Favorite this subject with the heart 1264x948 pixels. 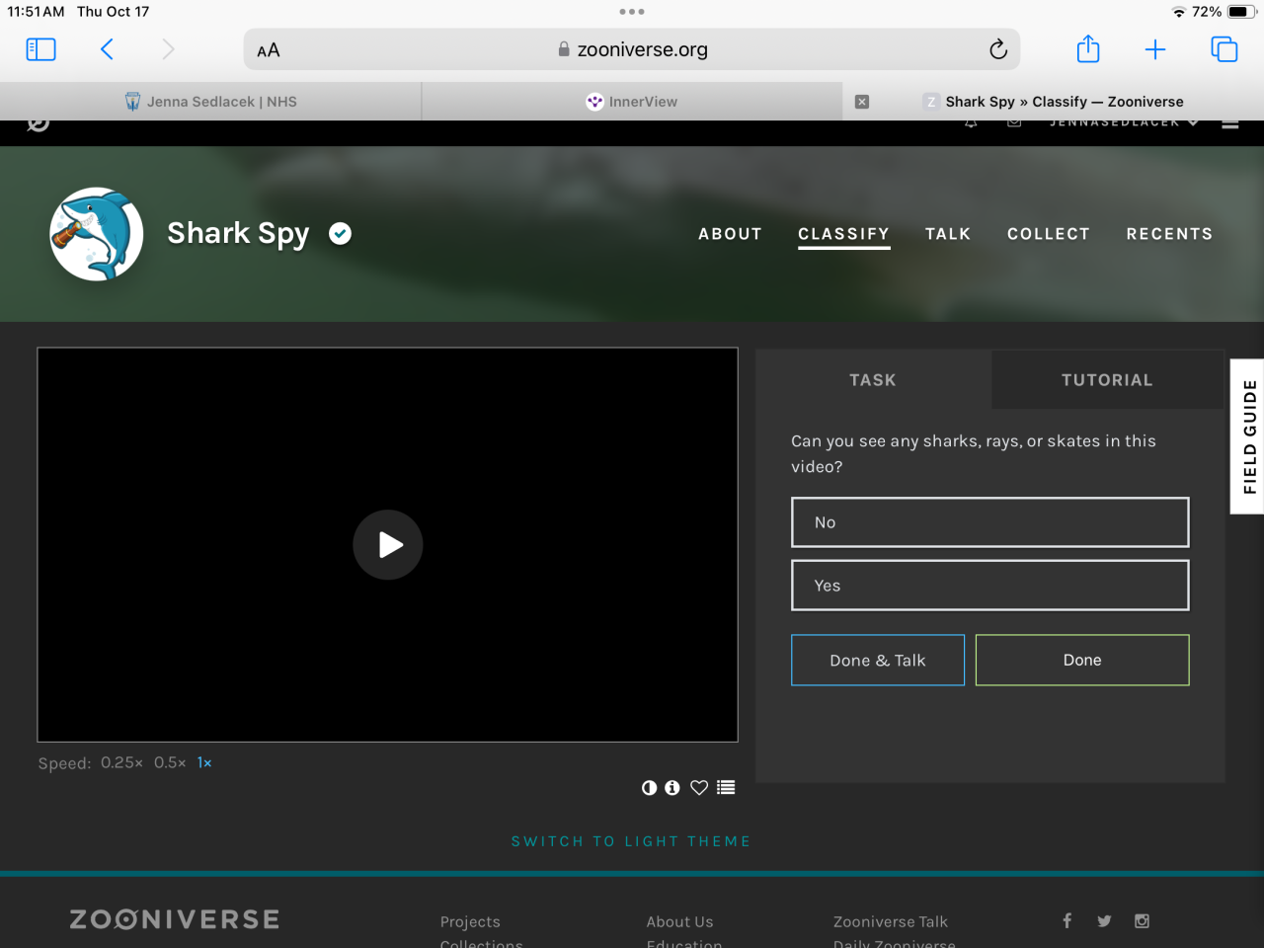tap(699, 787)
